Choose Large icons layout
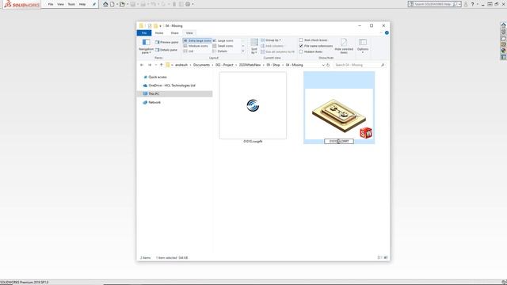This screenshot has width=507, height=285. (223, 40)
